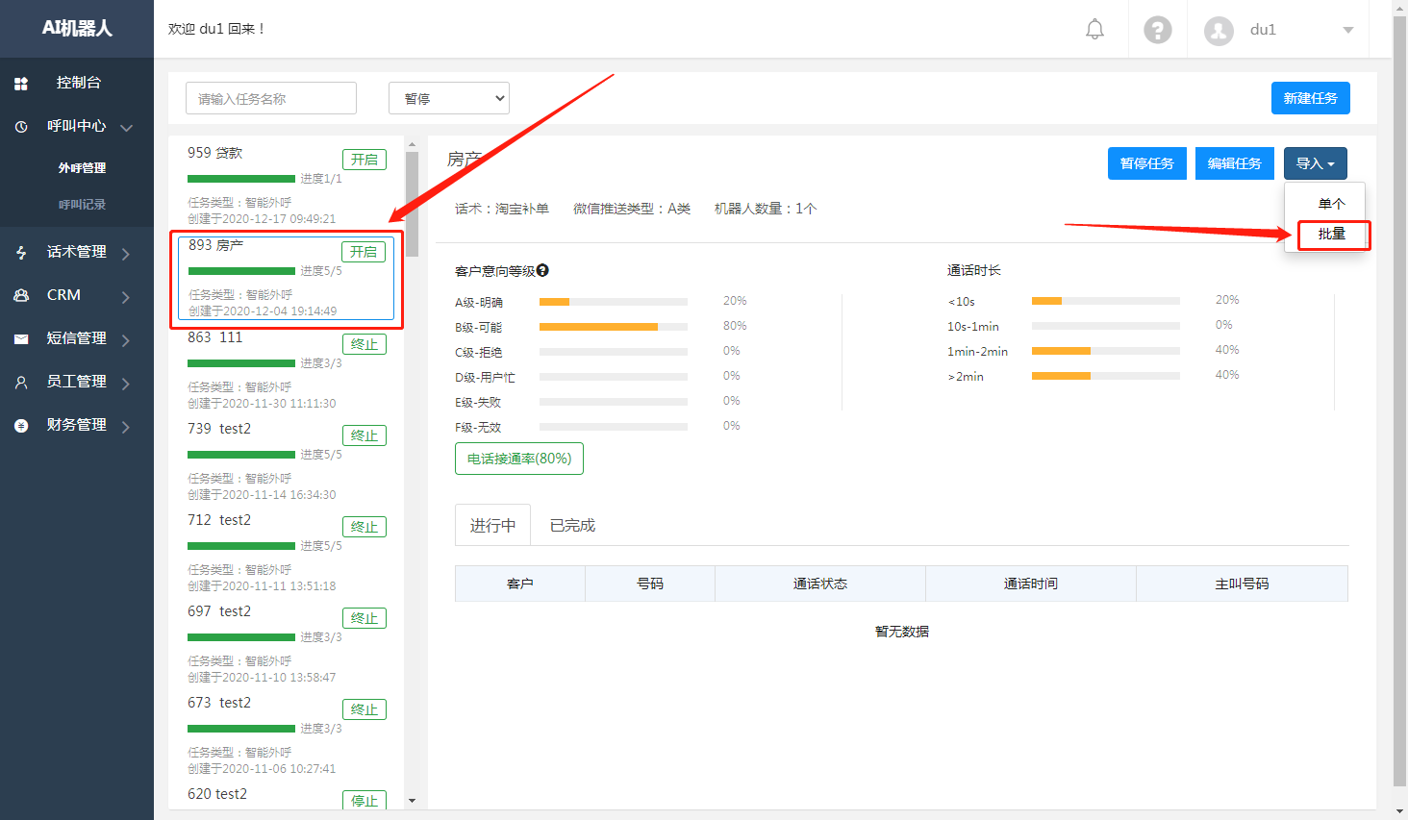Click the 通话时间 column header

point(1031,584)
